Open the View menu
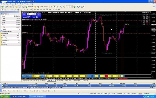 pyautogui.click(x=7, y=4)
